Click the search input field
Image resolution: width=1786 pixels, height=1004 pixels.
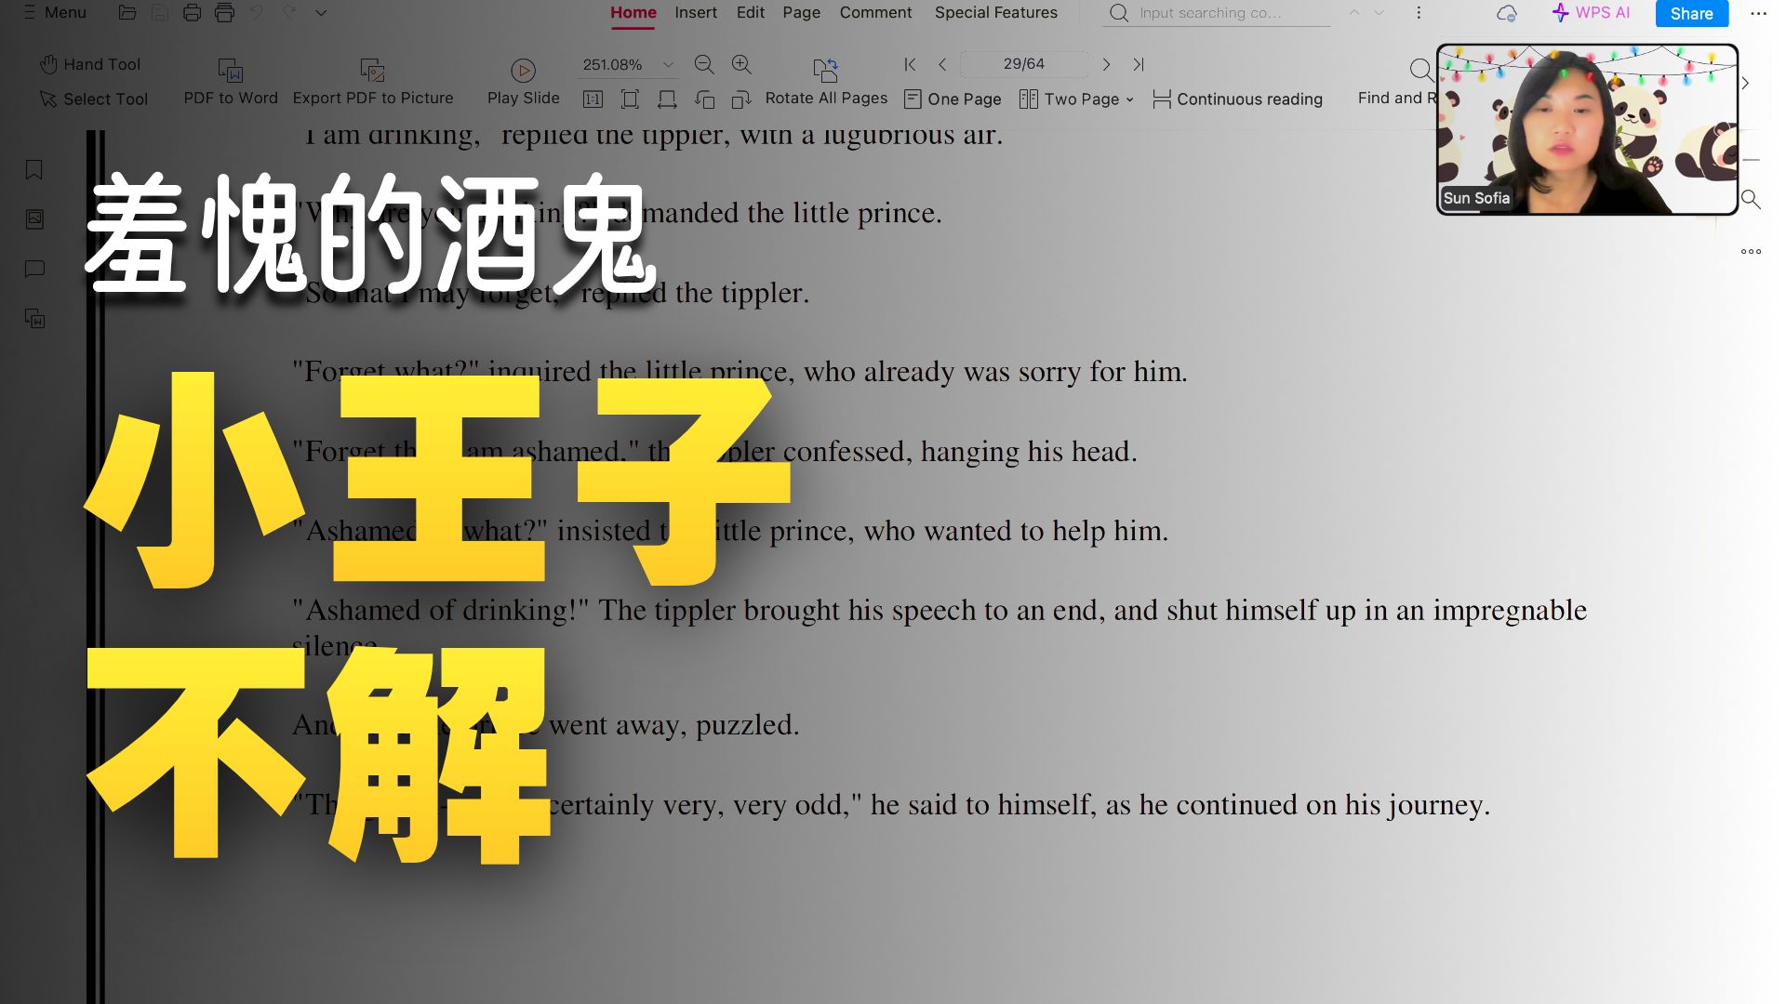click(1217, 13)
